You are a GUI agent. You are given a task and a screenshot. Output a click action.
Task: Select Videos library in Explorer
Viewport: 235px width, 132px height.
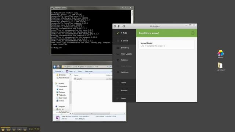point(60,101)
